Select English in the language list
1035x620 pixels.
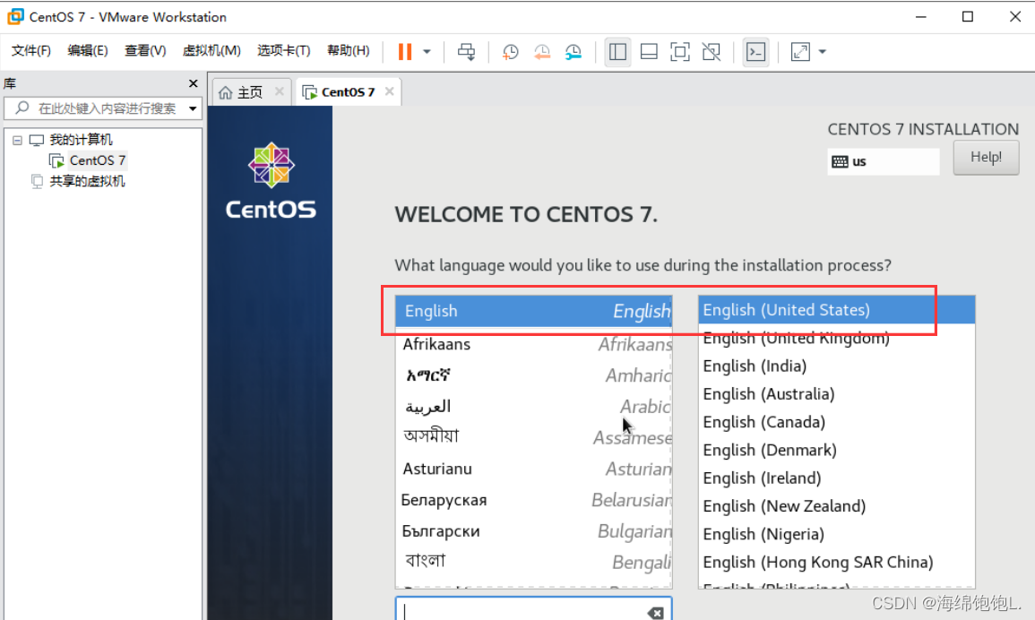point(533,311)
